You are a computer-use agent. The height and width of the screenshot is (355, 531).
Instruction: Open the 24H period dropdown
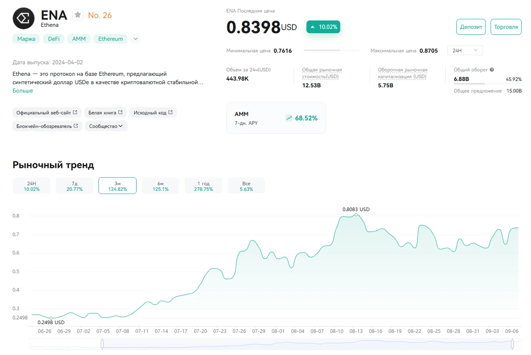[465, 50]
